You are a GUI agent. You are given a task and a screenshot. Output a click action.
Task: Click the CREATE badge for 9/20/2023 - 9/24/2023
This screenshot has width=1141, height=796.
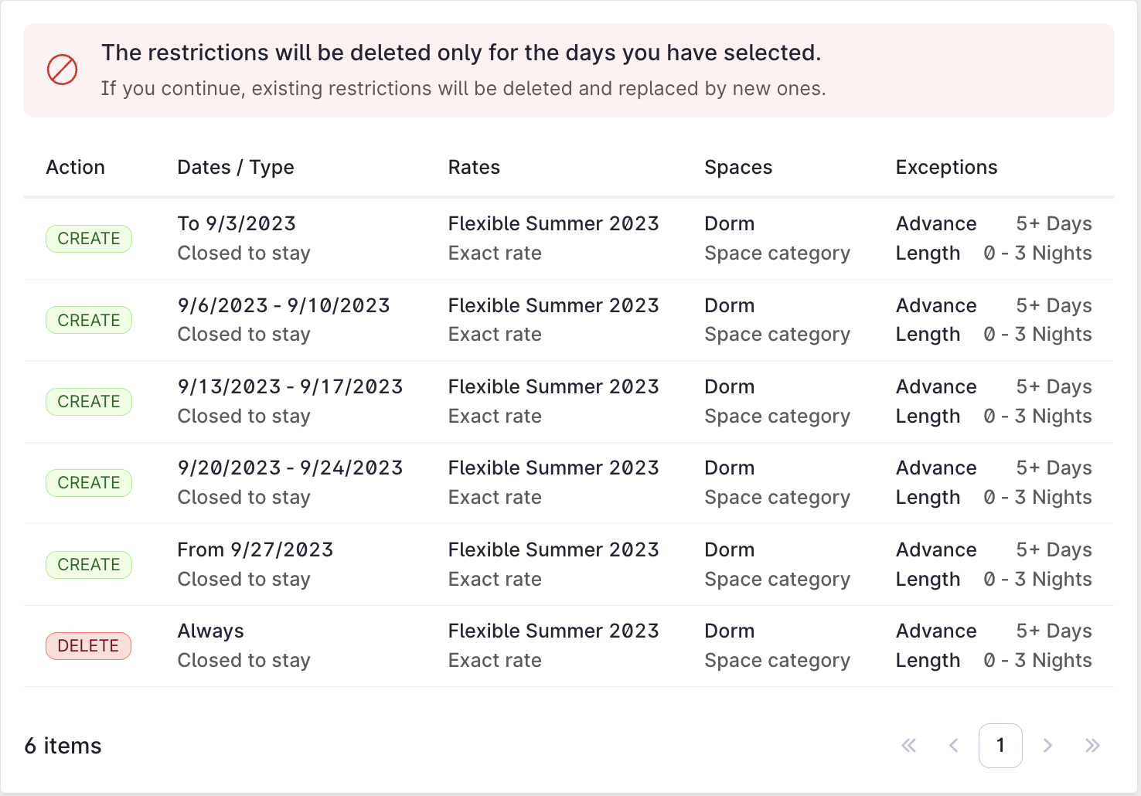tap(88, 483)
